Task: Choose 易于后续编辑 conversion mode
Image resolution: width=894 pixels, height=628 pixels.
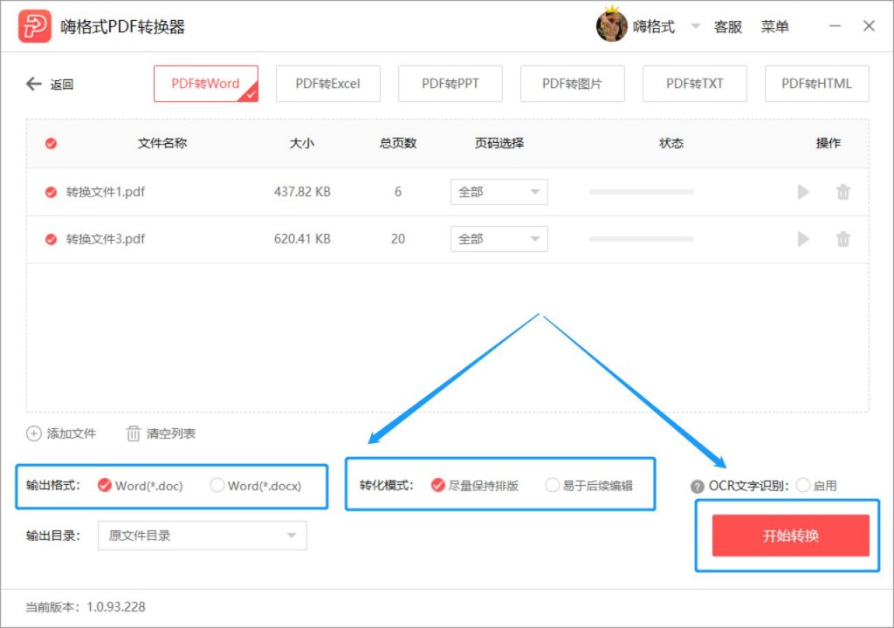Action: (589, 486)
